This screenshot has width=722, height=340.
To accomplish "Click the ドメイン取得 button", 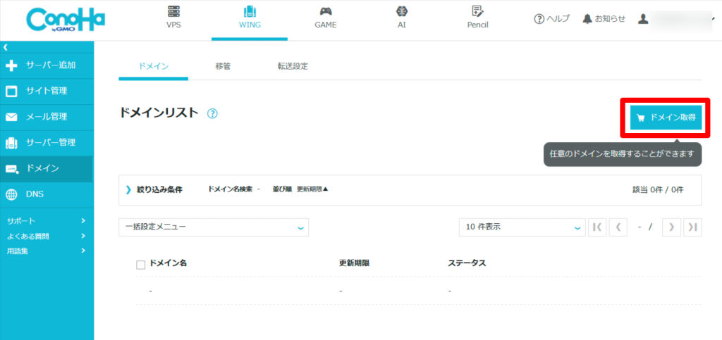I will click(666, 118).
